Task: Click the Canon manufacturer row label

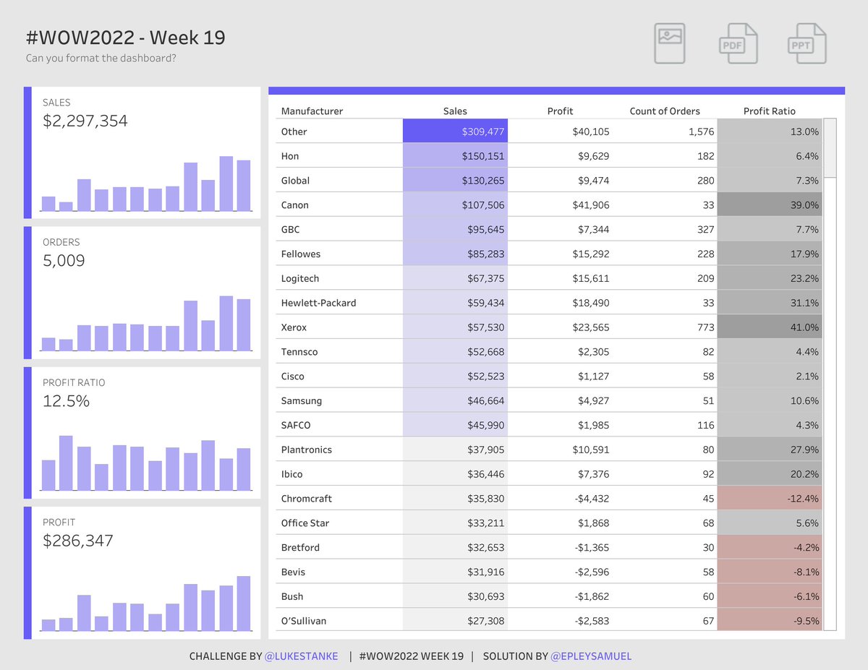Action: 294,205
